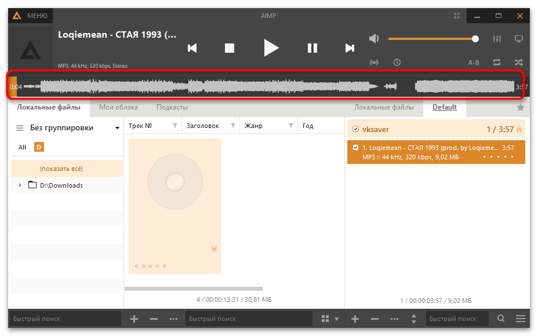Open the МЕНЮ main menu

tap(30, 16)
